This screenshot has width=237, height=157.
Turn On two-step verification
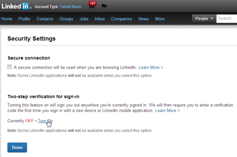pos(45,121)
